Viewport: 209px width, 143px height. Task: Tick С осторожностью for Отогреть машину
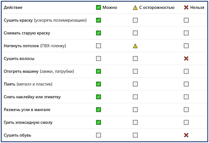point(135,71)
